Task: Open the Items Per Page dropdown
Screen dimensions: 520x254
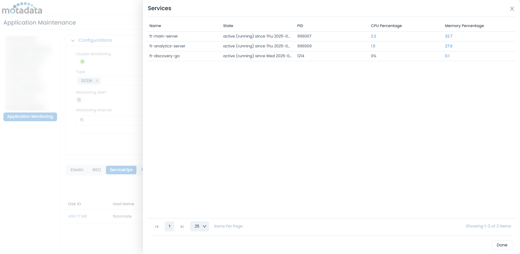Action: pos(199,226)
